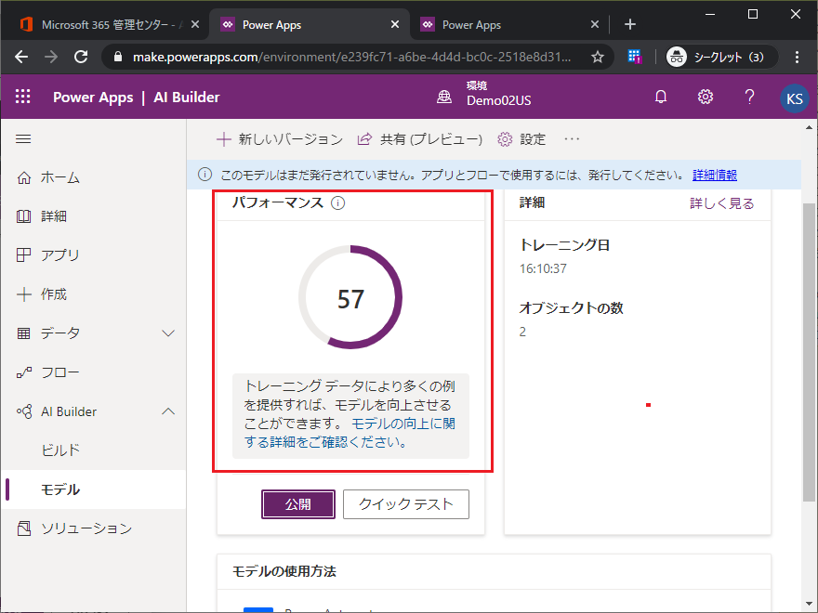Screen dimensions: 818x613
Task: Open the environment picker Demo02US
Action: [485, 98]
